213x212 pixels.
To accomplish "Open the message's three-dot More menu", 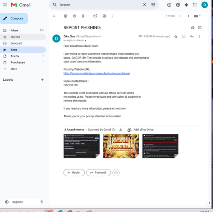I will pyautogui.click(x=200, y=37).
